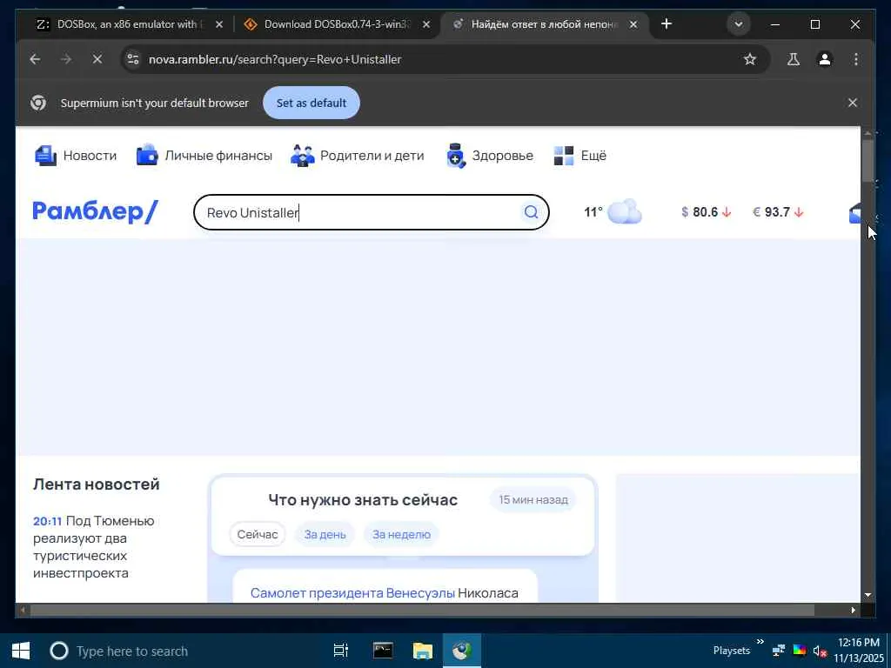Click the scroll right arrow

(853, 610)
